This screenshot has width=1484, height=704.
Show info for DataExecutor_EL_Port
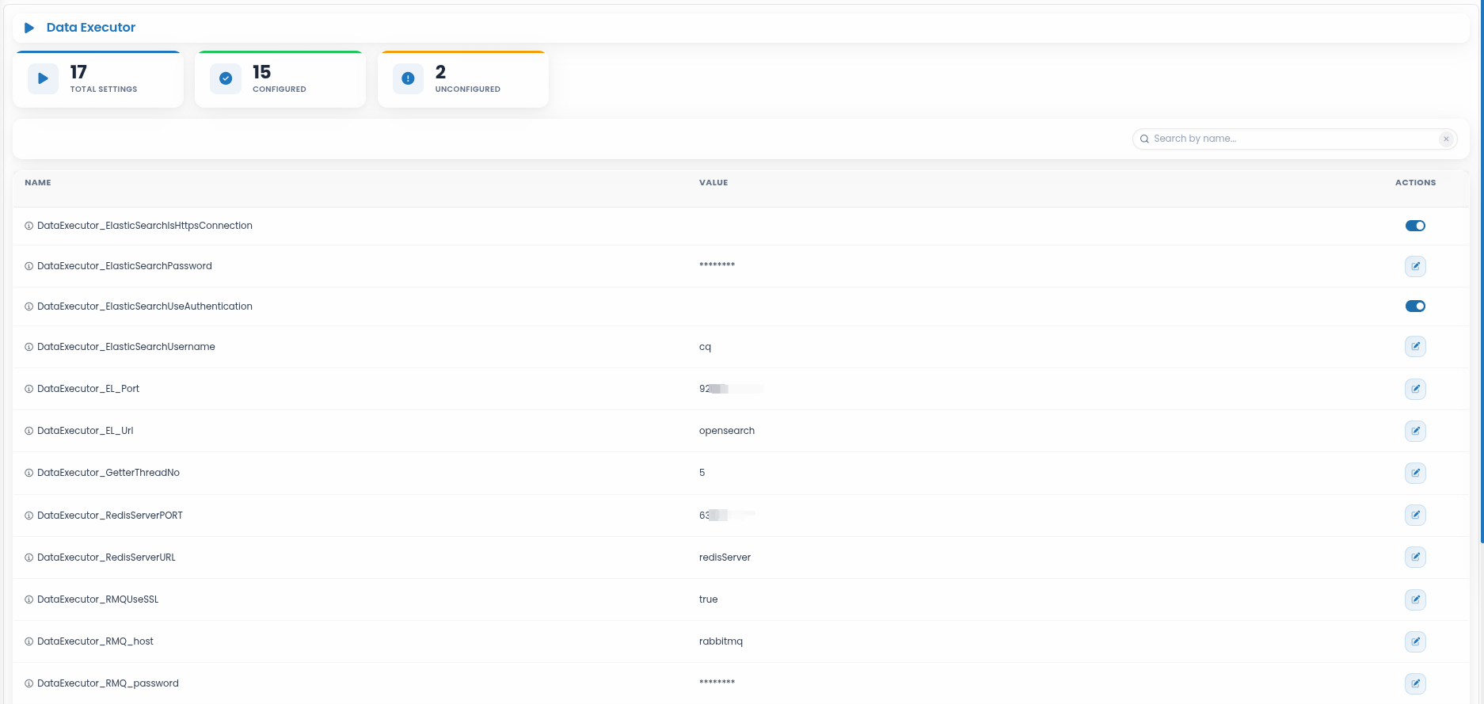click(29, 389)
